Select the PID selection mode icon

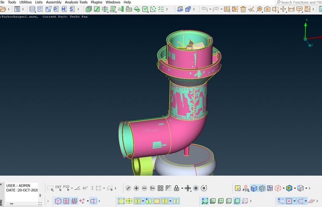[x=66, y=187]
